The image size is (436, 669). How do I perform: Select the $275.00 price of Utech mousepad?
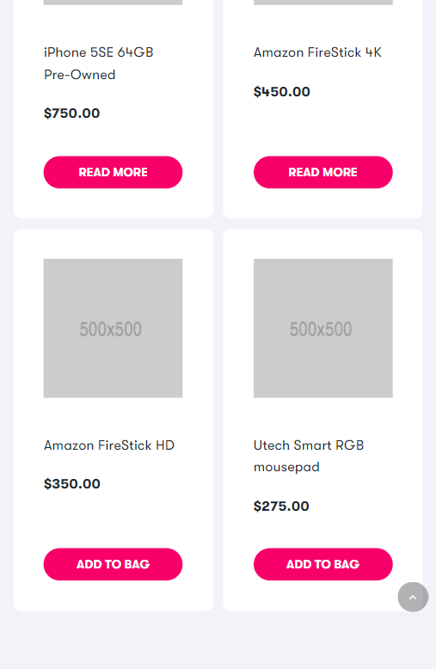pos(281,506)
